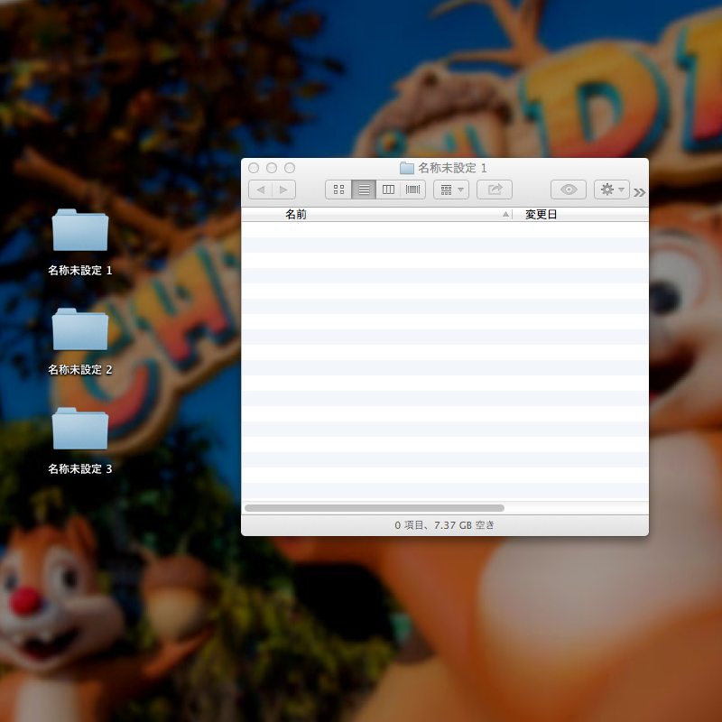Click the horizontal scrollbar in Finder window
Image resolution: width=722 pixels, height=722 pixels.
(x=375, y=508)
